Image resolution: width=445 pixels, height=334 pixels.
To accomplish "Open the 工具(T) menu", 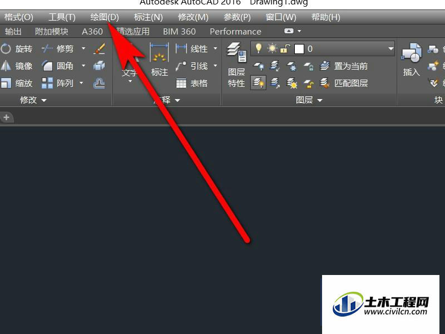I will coord(62,17).
